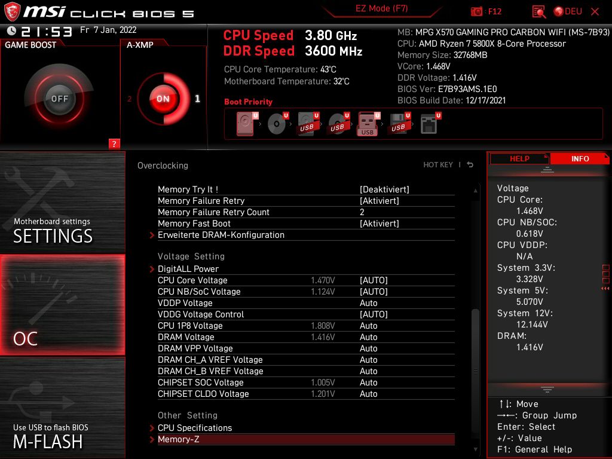Click the Boot Priority label
This screenshot has height=459, width=612.
pos(248,102)
